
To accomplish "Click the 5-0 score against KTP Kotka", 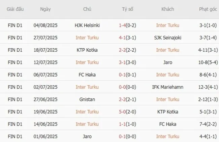I will pyautogui.click(x=123, y=112).
